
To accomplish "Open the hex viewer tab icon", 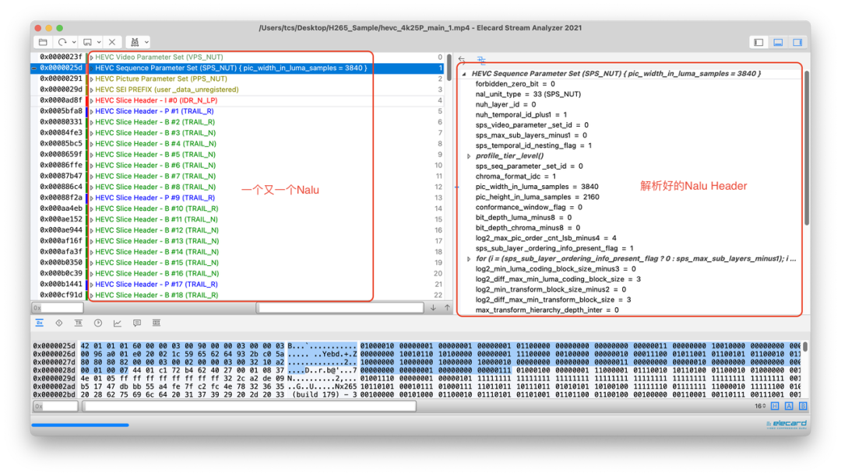I will click(40, 323).
